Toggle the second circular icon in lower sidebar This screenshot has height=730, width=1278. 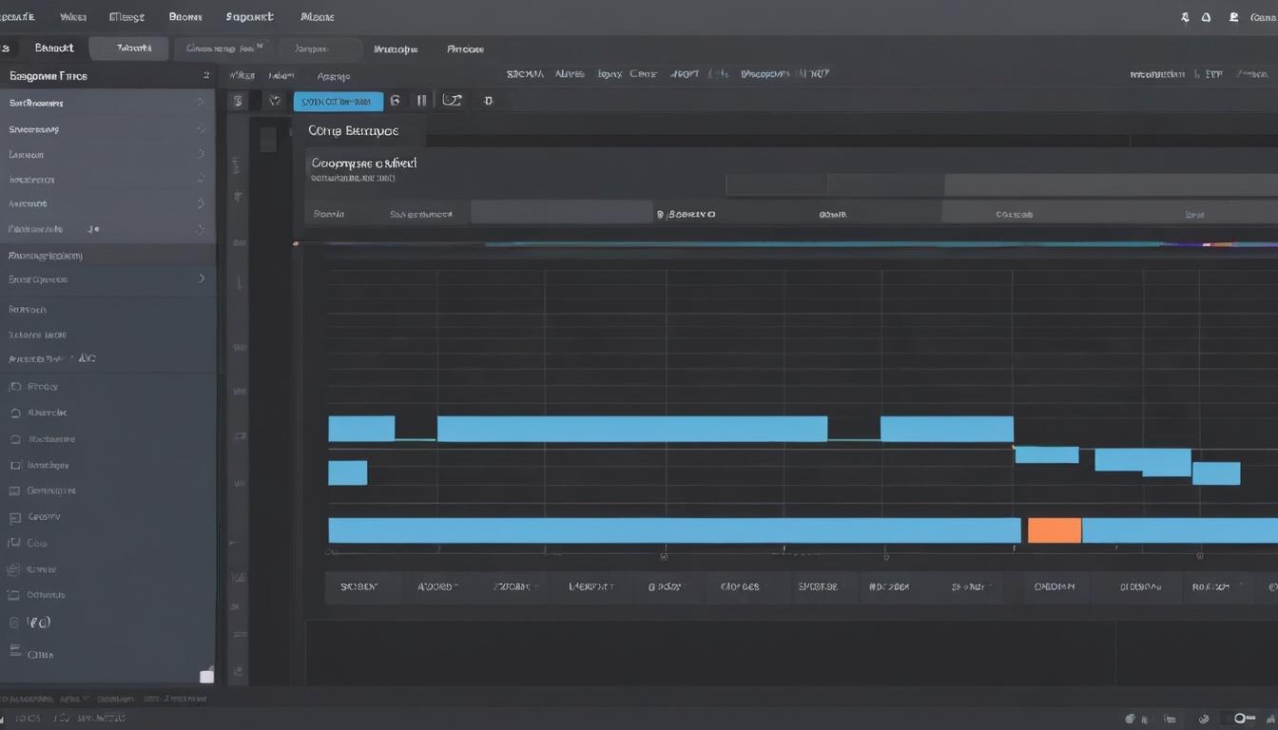[x=14, y=413]
